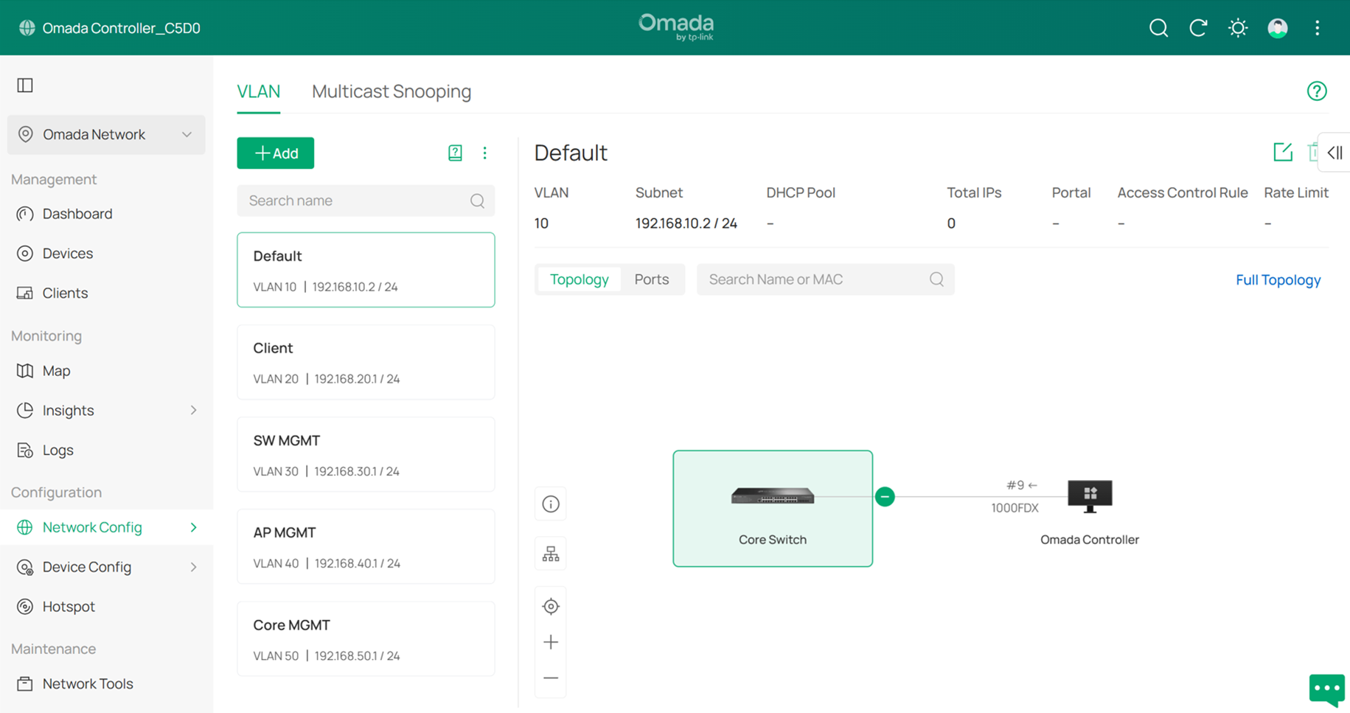Screen dimensions: 1350x713
Task: Click the Add VLAN button
Action: pyautogui.click(x=275, y=153)
